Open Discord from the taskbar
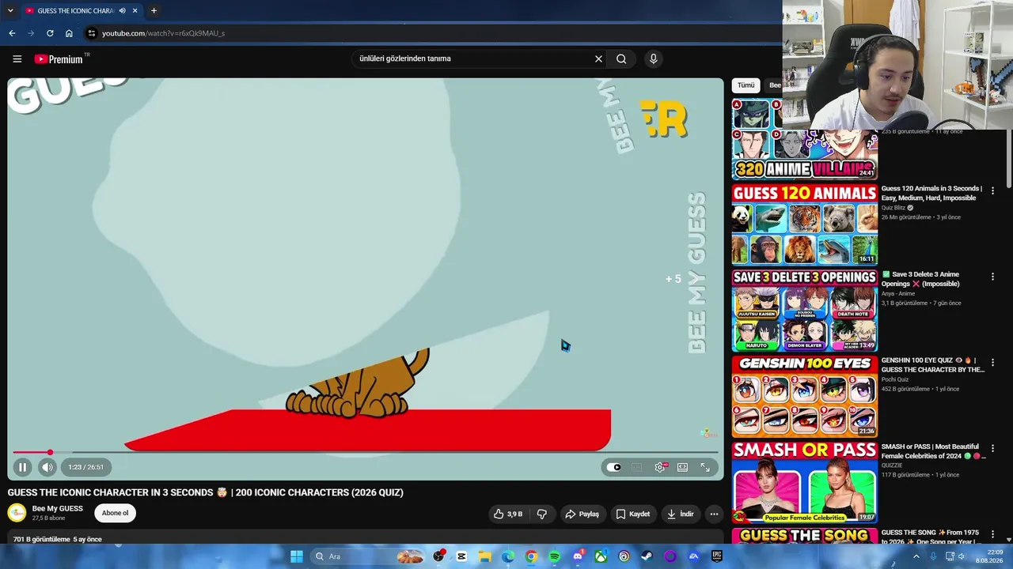1013x569 pixels. tap(578, 556)
